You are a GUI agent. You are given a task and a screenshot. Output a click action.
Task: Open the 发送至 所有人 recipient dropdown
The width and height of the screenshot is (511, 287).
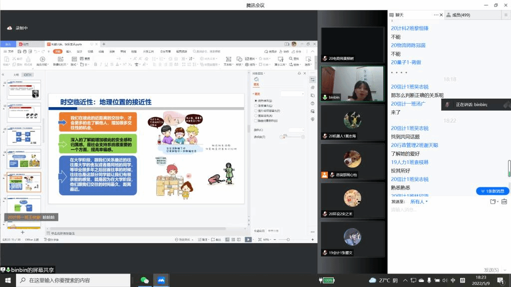419,202
